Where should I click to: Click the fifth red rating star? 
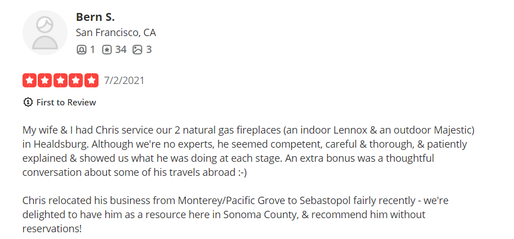pyautogui.click(x=91, y=81)
